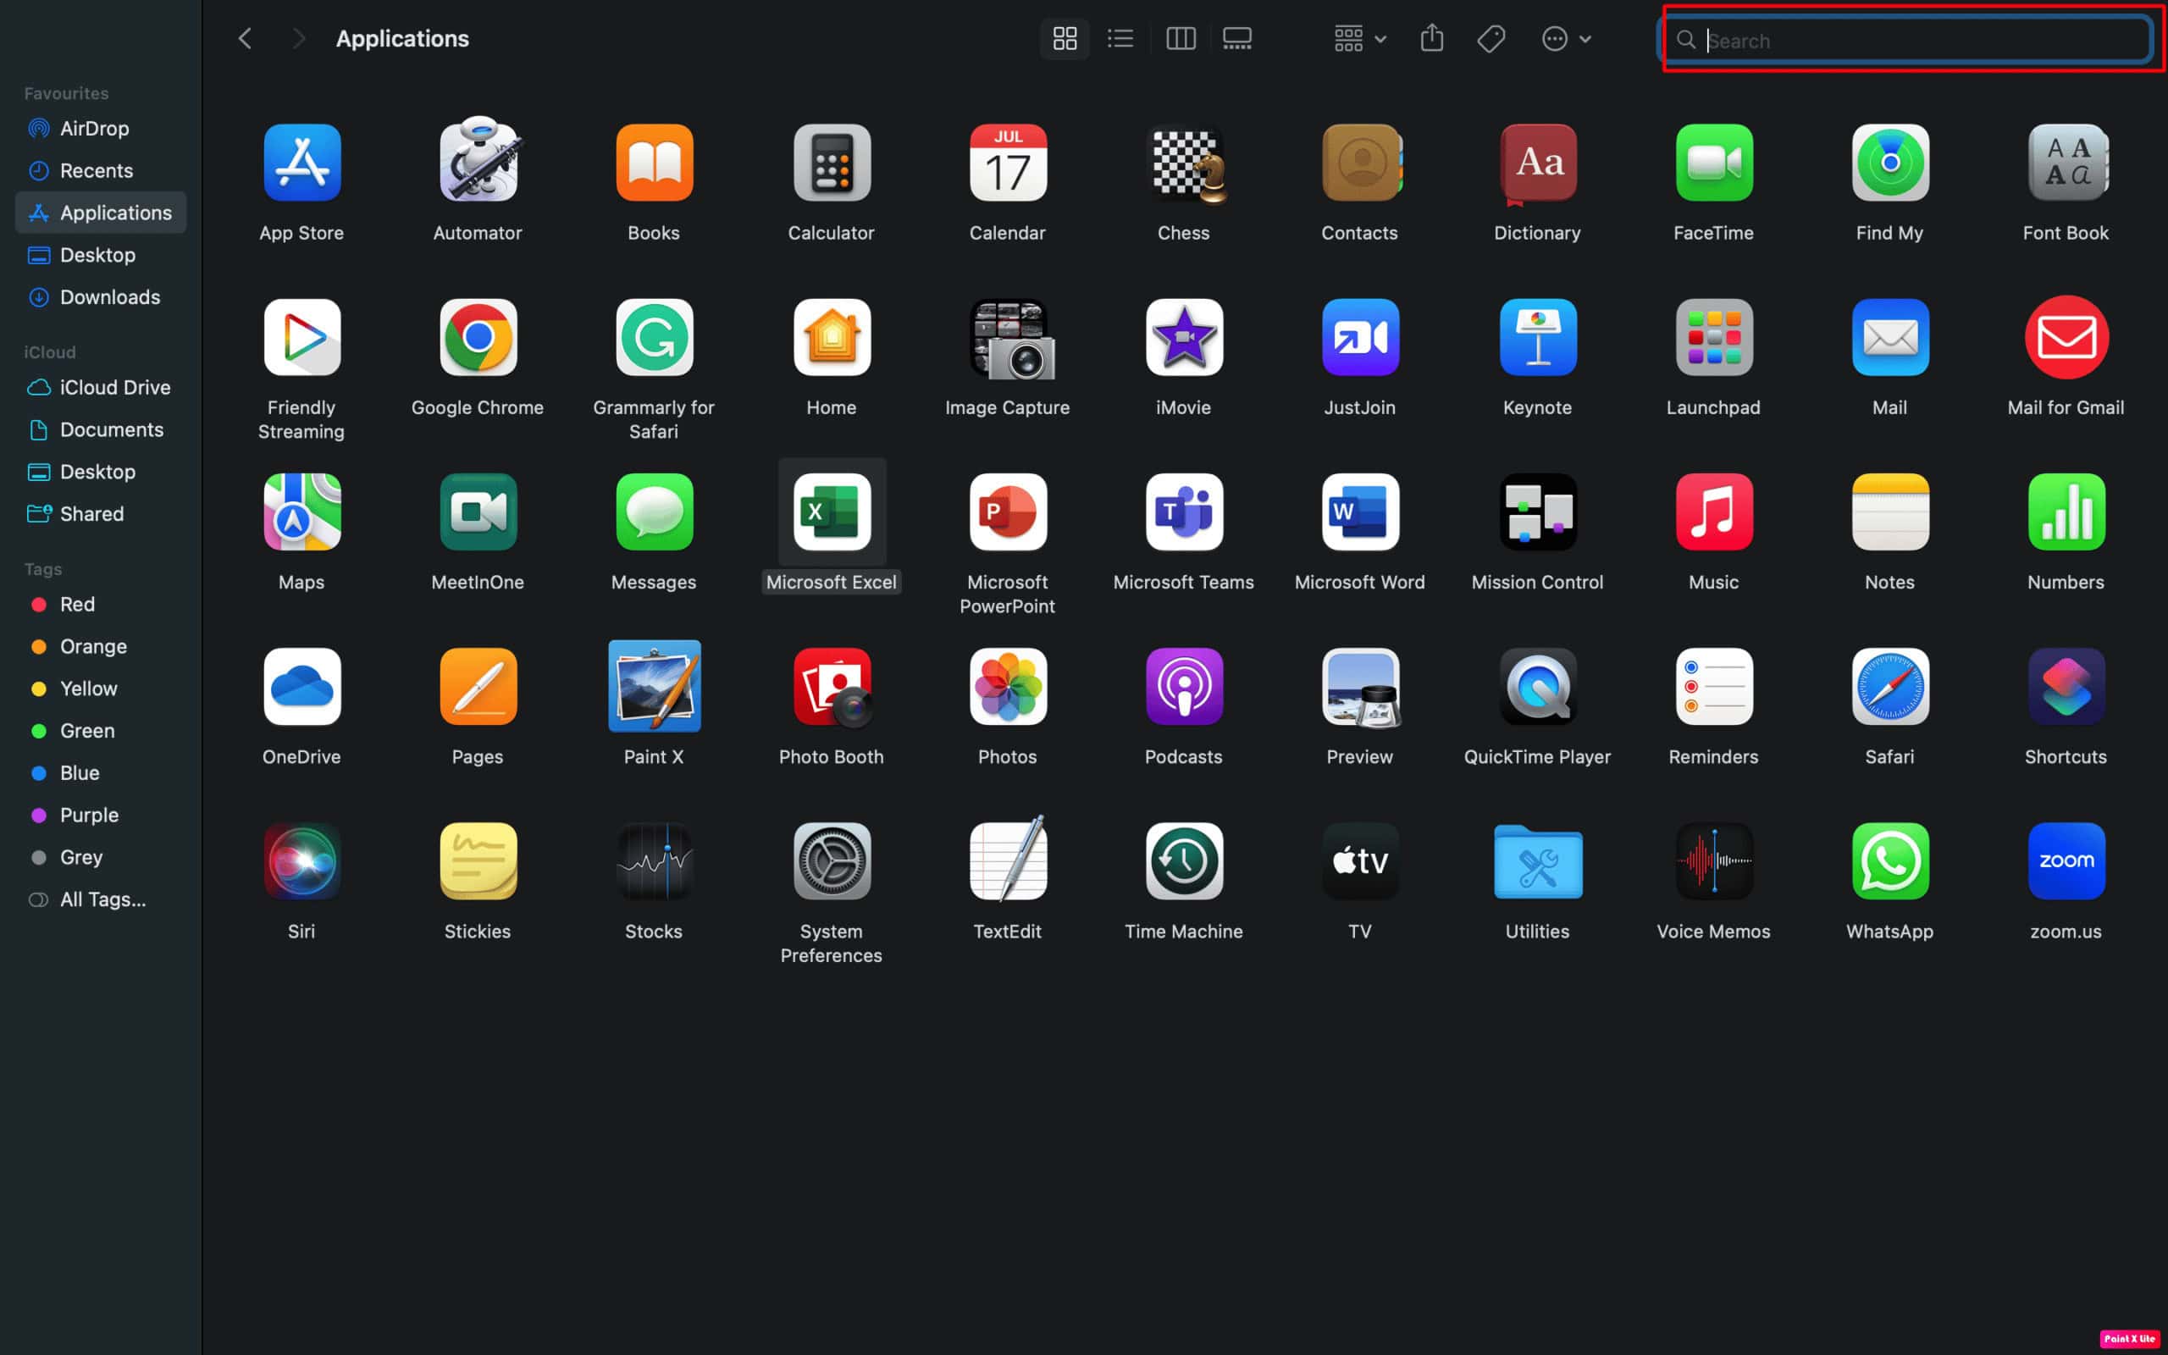The width and height of the screenshot is (2168, 1355).
Task: Select the FaceTime app icon
Action: pyautogui.click(x=1714, y=163)
